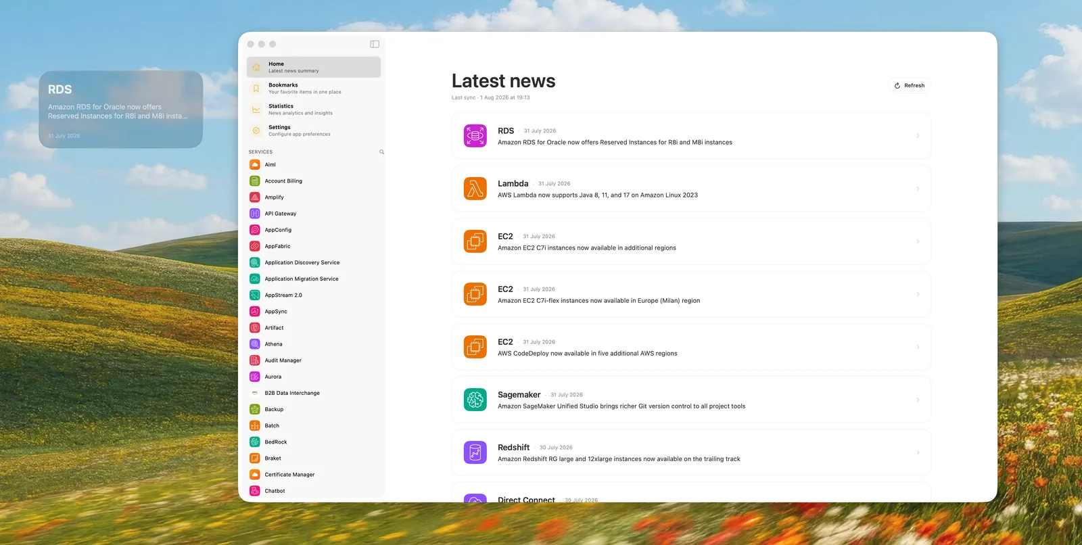
Task: Click the Sagemaker green icon
Action: (x=475, y=400)
